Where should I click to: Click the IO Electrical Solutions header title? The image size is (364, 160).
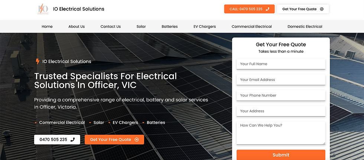[x=79, y=9]
